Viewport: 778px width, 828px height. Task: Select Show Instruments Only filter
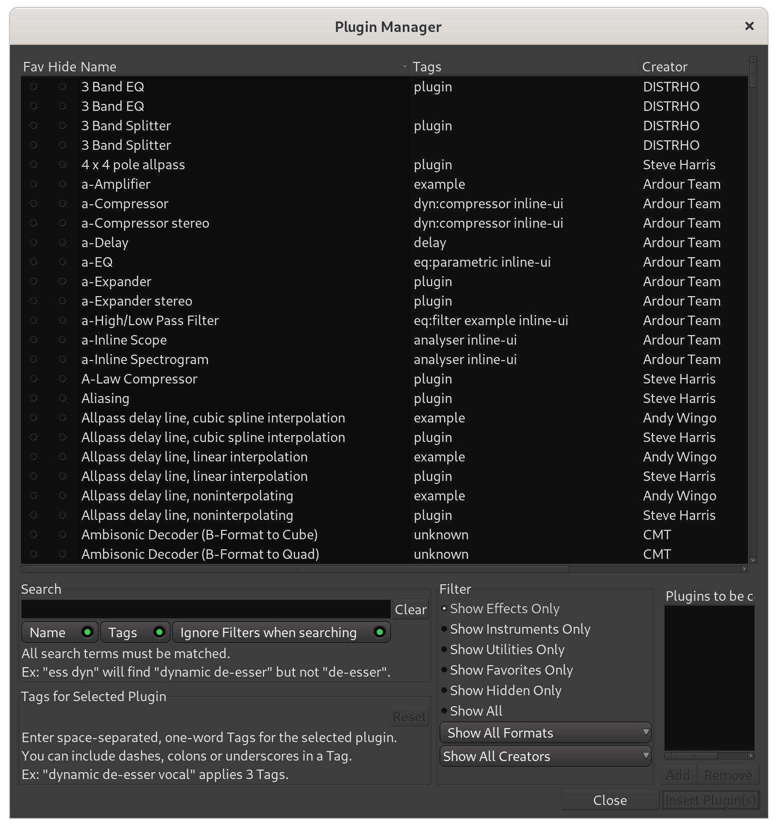click(x=520, y=629)
